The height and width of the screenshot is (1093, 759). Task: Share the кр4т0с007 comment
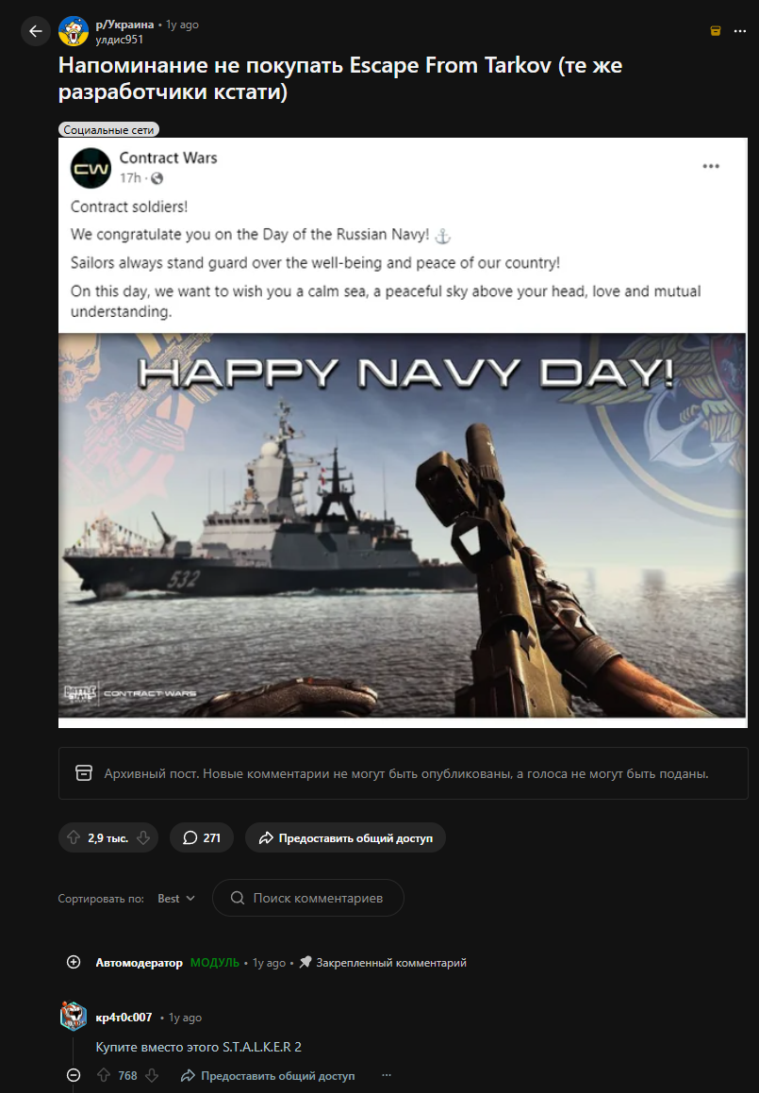tap(268, 1076)
